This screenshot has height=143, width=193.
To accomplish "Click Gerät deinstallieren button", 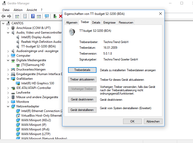I will pyautogui.click(x=82, y=110).
